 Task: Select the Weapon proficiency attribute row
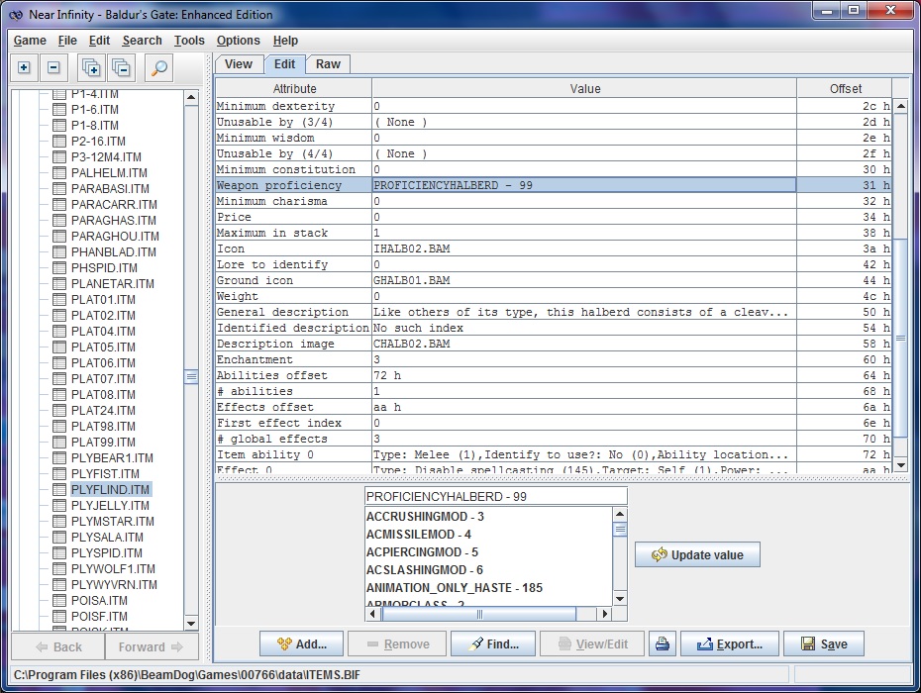tap(554, 185)
